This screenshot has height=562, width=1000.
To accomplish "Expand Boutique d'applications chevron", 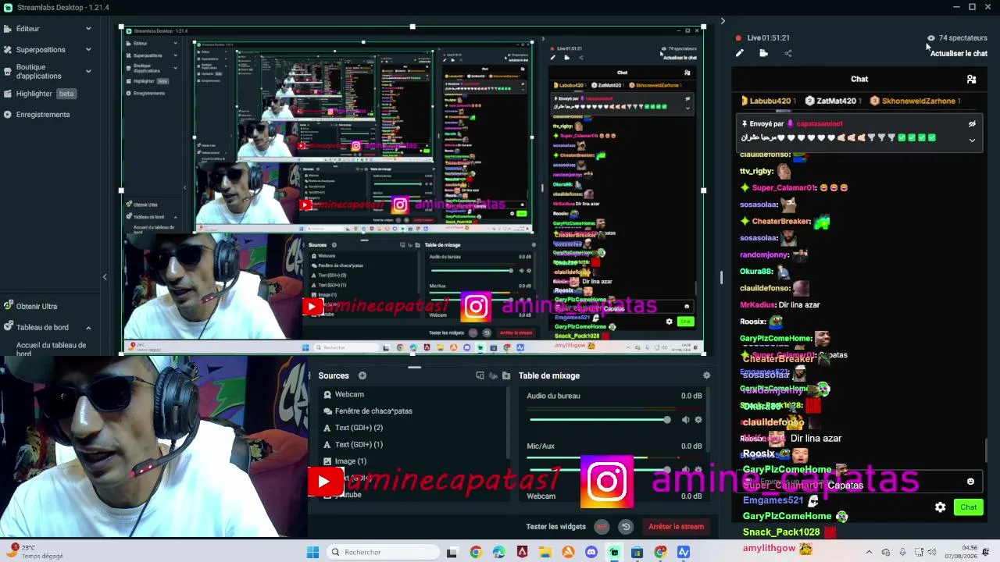I will [88, 72].
